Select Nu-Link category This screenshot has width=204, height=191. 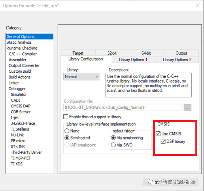[17, 135]
